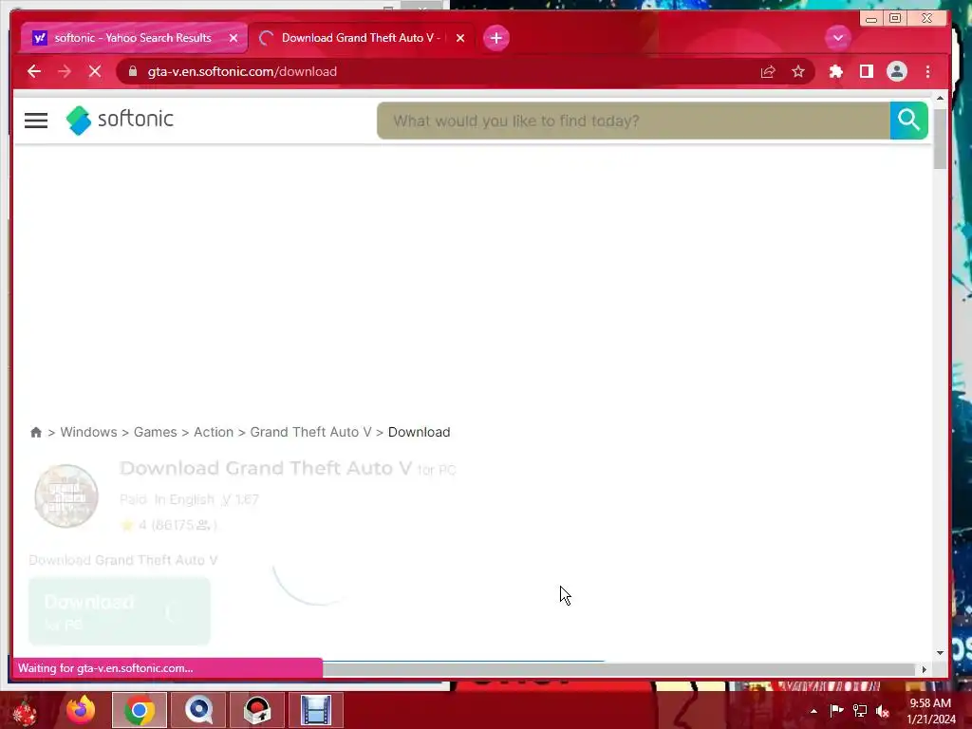Screen dimensions: 972x729
Task: Open the Chrome three-dot menu
Action: 928,71
